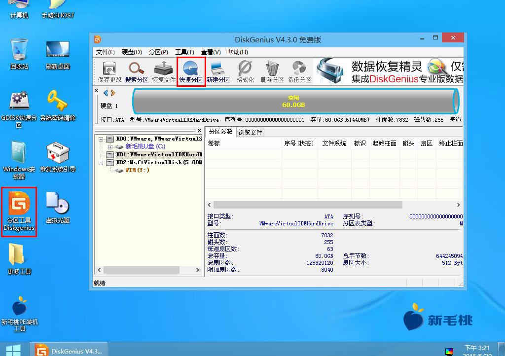Click the 格式化 (Format) toolbar icon

(245, 72)
